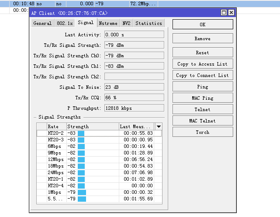Viewport: 280px width, 217px height.
Task: Select the Signal tab
Action: pos(86,23)
